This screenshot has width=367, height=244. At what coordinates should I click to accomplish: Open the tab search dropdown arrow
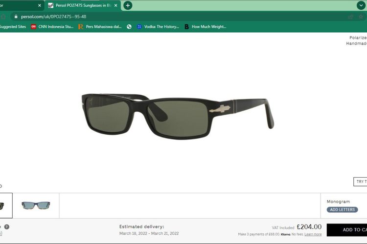(361, 5)
